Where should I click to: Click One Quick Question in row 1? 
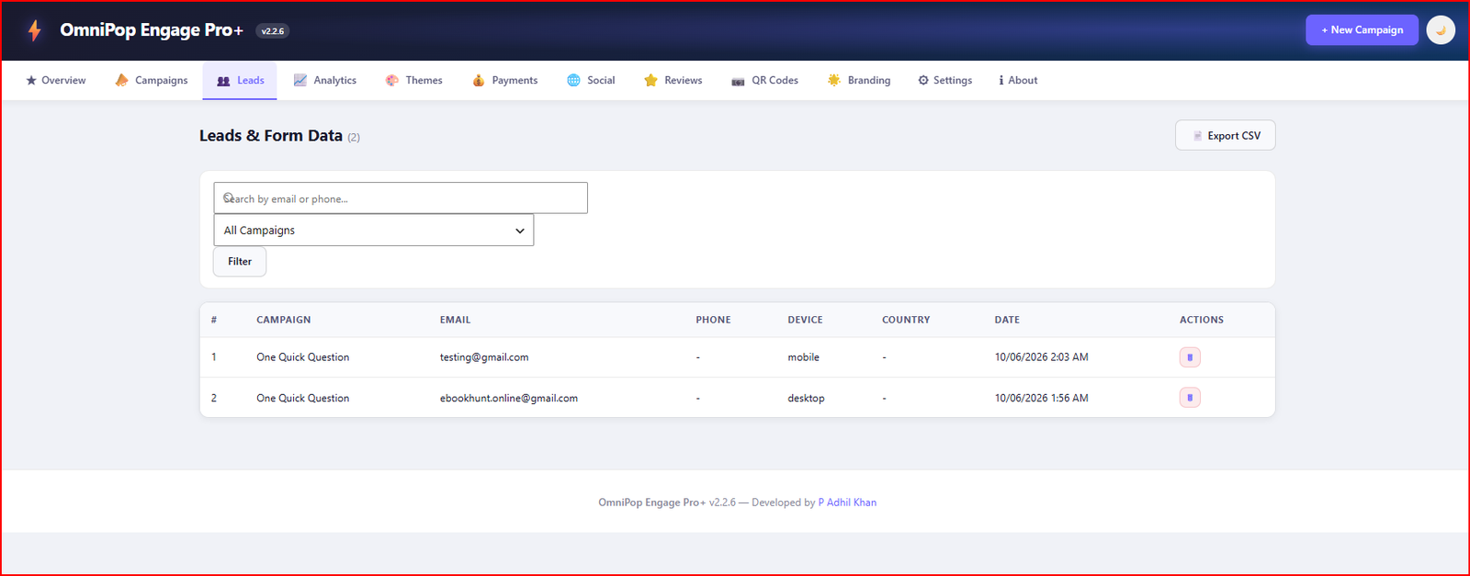click(x=303, y=357)
